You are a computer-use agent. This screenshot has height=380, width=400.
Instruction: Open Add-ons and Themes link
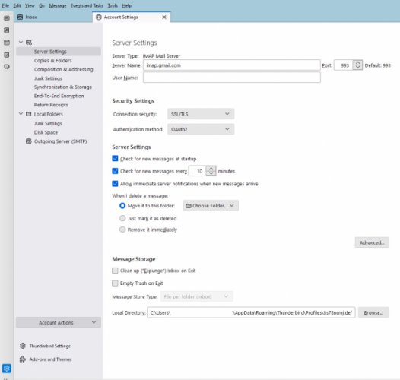[50, 359]
